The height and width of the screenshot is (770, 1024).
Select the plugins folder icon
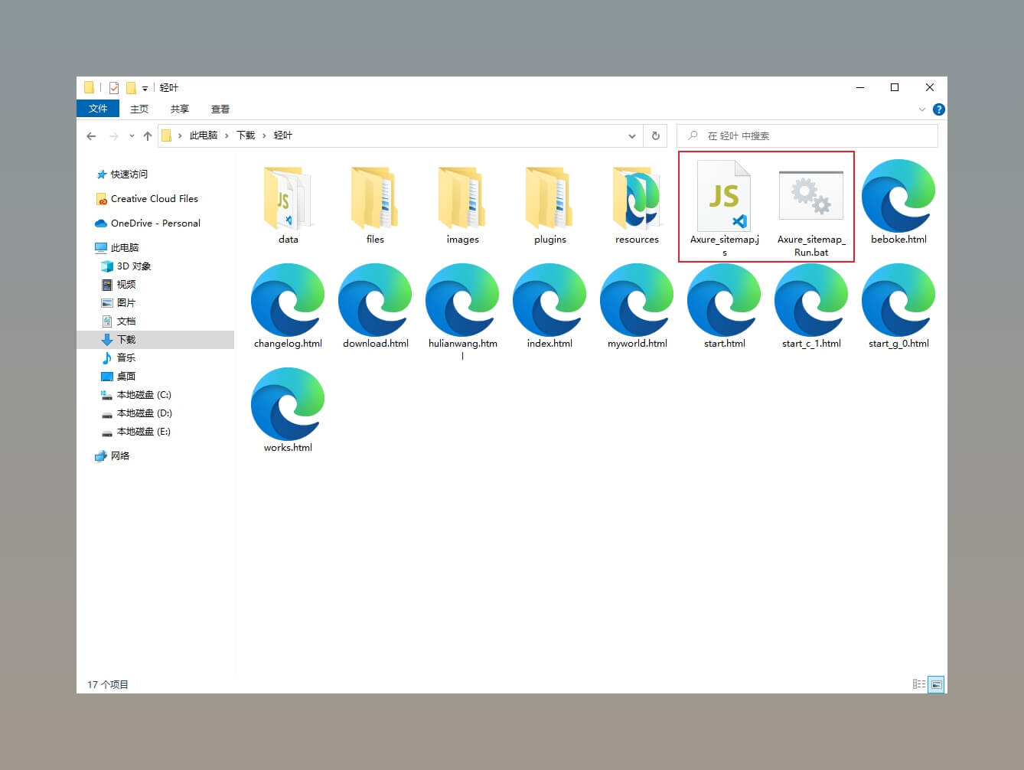(x=550, y=198)
